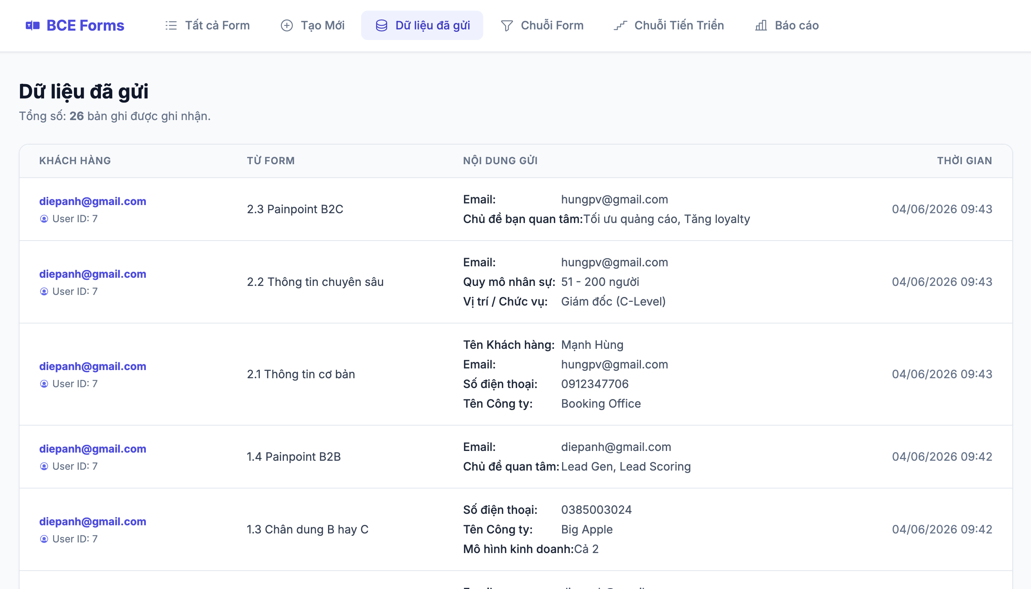Click the KHÁCH HÀNG column header
This screenshot has height=589, width=1031.
[75, 161]
